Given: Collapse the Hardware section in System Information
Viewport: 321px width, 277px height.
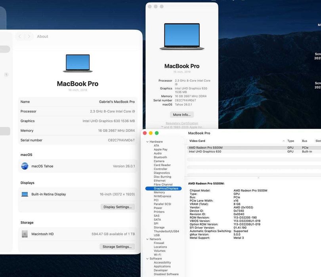Looking at the screenshot, I should [x=147, y=142].
